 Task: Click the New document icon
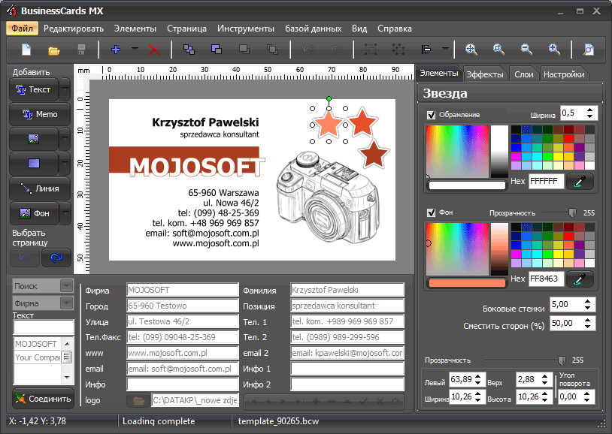click(26, 50)
